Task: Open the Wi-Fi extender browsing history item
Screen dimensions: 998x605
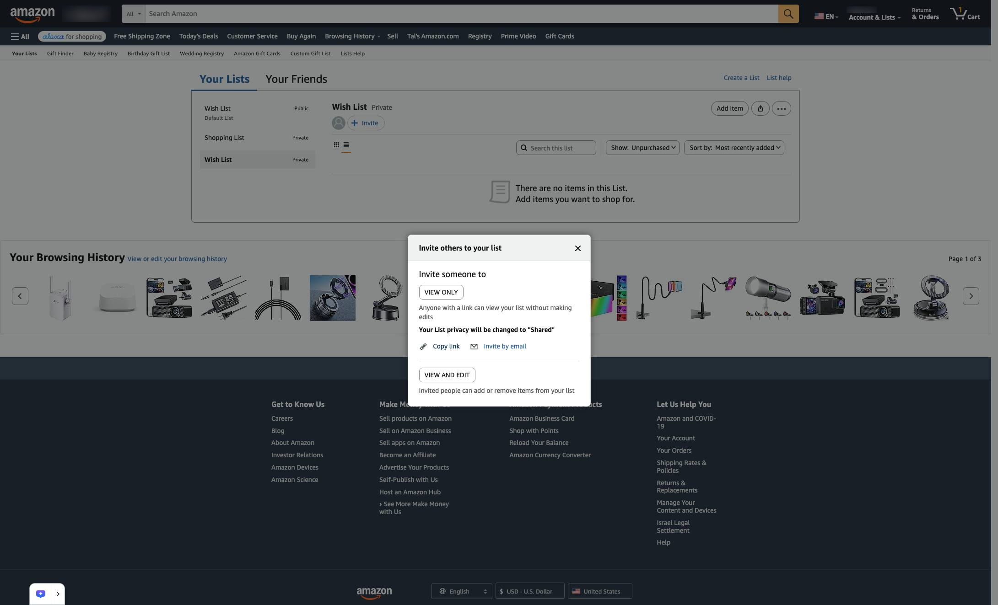Action: point(60,298)
